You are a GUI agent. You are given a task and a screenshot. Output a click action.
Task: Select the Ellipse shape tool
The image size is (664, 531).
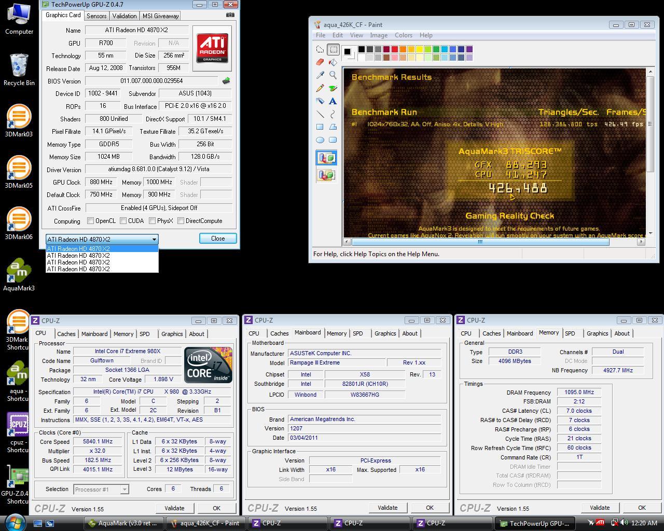(x=320, y=140)
